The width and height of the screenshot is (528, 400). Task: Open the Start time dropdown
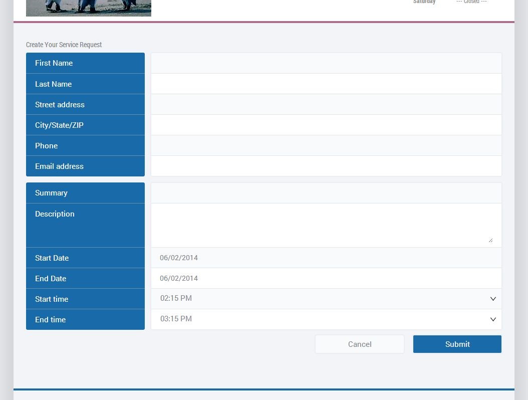click(x=326, y=299)
